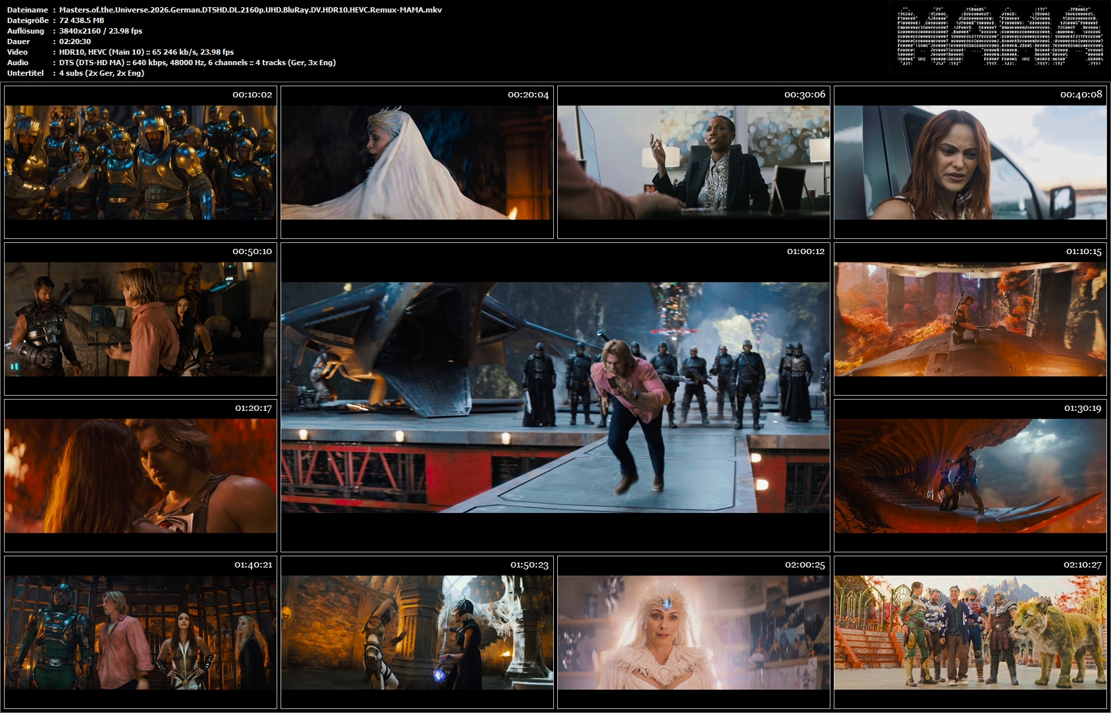Open the thumbnail at 00:10:02
The height and width of the screenshot is (713, 1111).
click(140, 162)
